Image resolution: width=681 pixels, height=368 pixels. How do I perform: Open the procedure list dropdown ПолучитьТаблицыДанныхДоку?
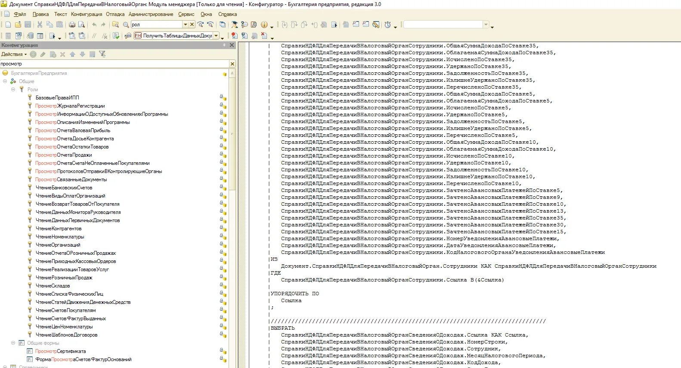click(x=217, y=36)
